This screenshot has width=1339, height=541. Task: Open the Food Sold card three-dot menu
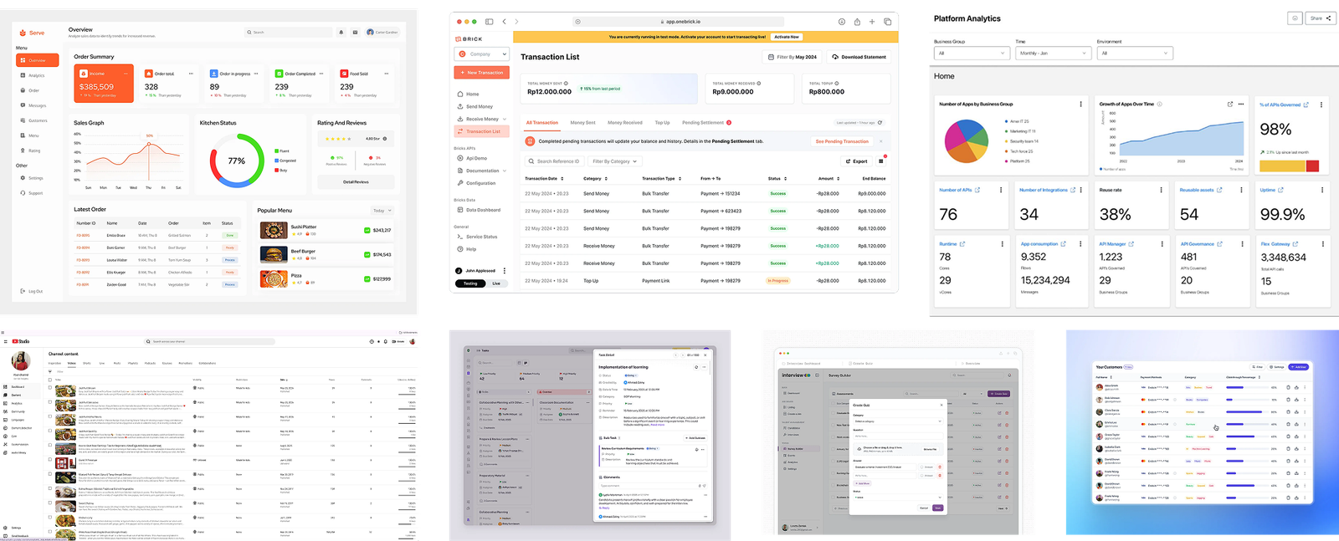[386, 74]
